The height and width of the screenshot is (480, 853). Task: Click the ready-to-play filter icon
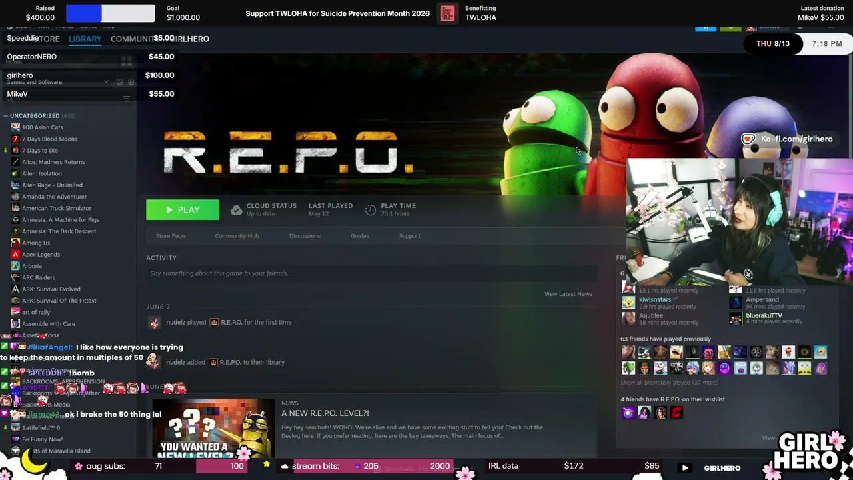[131, 82]
